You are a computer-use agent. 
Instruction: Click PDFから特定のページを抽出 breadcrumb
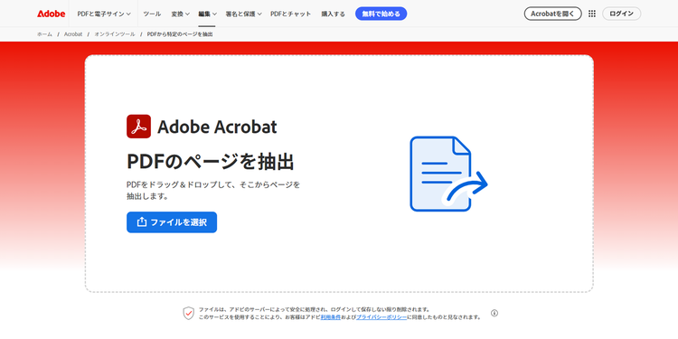180,34
